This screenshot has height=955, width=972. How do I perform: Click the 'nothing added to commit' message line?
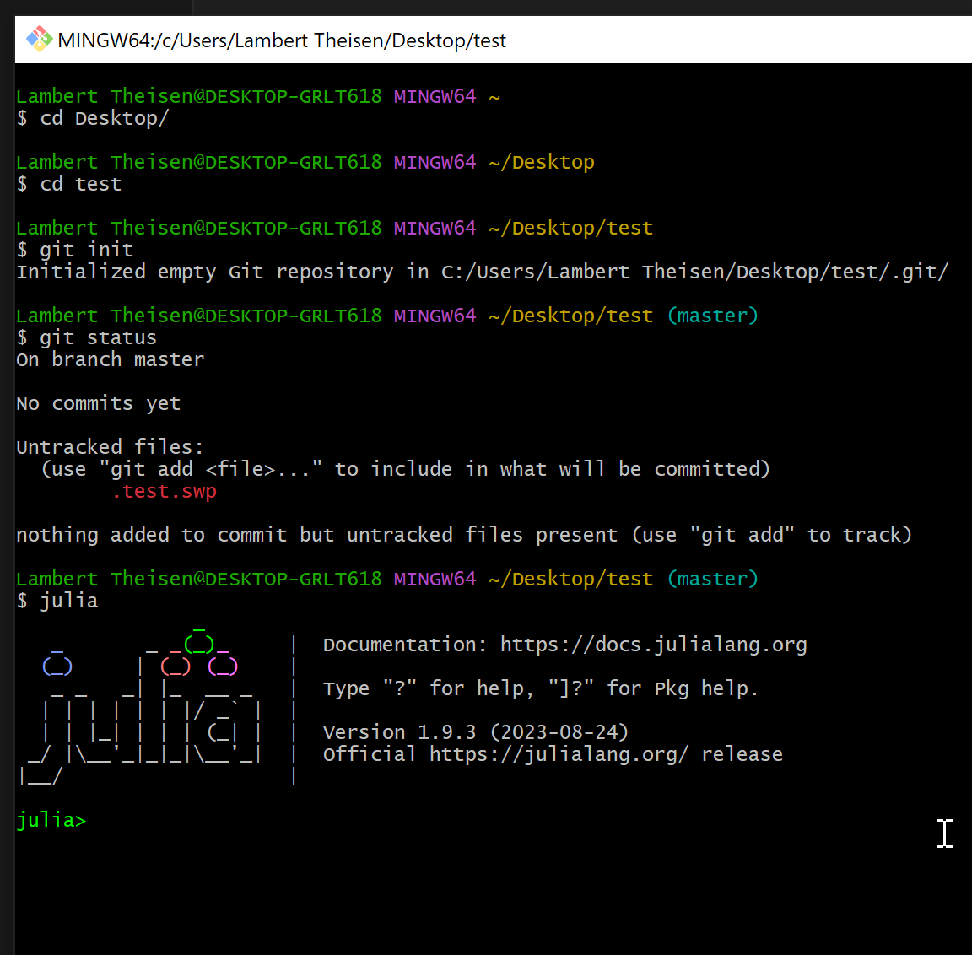click(x=464, y=536)
